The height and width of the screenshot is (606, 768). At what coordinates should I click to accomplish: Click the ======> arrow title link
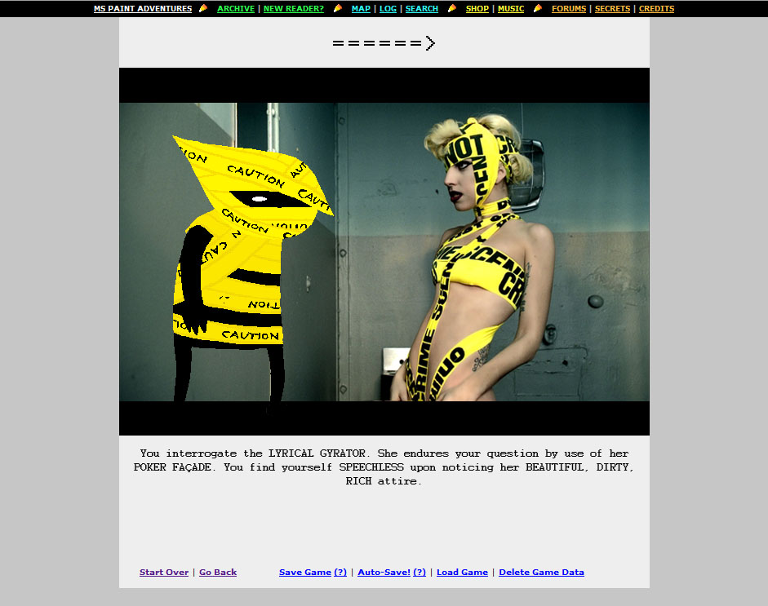(384, 43)
